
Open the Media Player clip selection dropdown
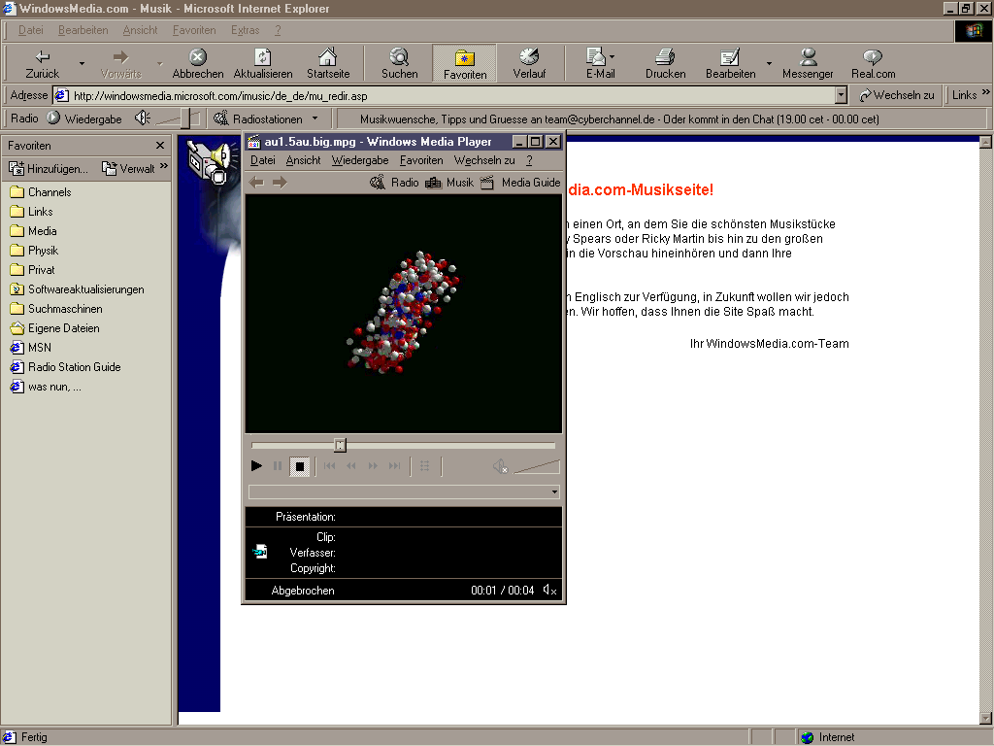point(554,492)
